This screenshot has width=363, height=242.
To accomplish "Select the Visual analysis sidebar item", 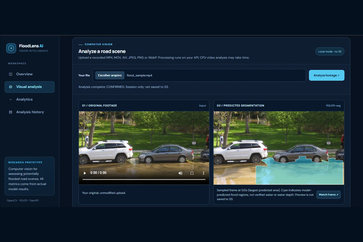I will [x=29, y=87].
